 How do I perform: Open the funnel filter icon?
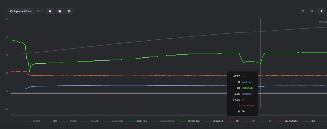click(321, 11)
